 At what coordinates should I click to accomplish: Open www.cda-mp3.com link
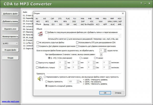click(x=10, y=101)
